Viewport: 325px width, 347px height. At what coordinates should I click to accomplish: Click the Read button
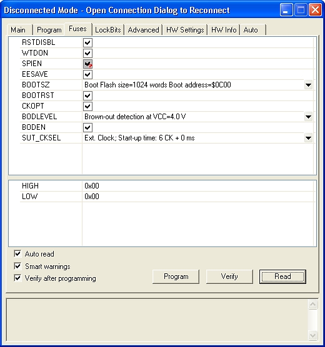[282, 276]
